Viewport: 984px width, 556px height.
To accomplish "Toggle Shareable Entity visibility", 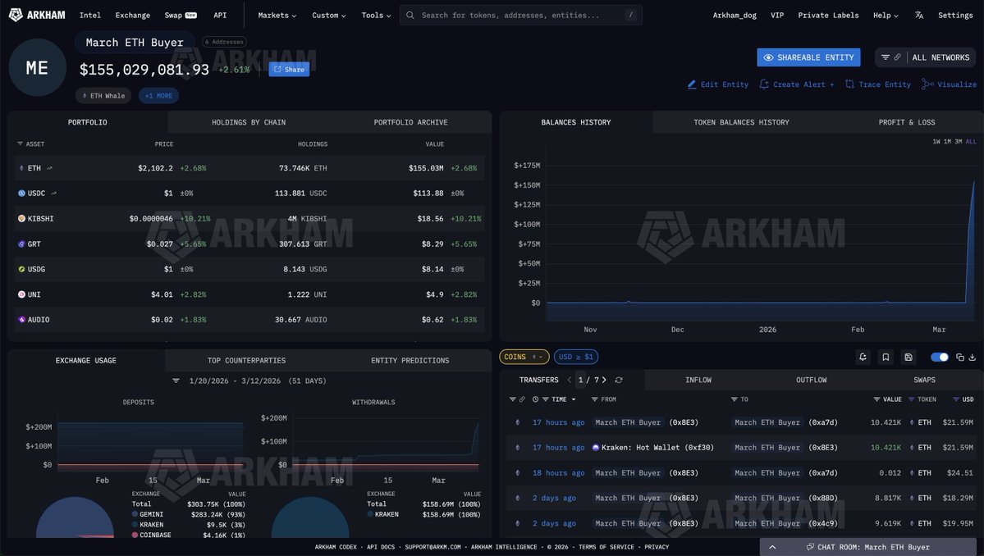I will click(808, 57).
